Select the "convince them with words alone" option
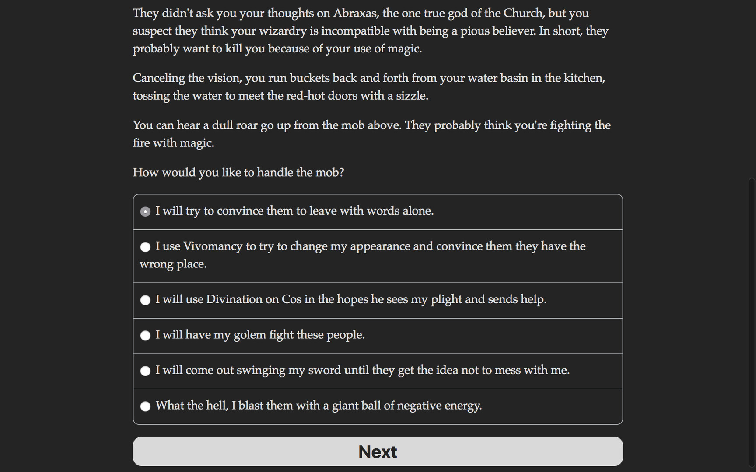756x472 pixels. pos(145,212)
